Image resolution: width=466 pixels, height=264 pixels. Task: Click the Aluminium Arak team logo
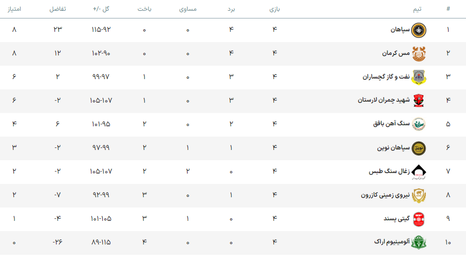click(x=419, y=242)
